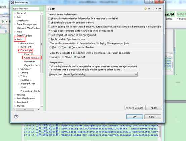Image resolution: width=186 pixels, height=141 pixels.
Task: Collapse the Java tree node
Action: (x=15, y=39)
